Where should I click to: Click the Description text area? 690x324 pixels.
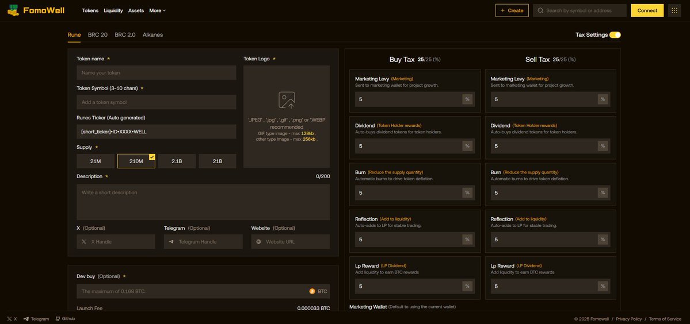(203, 202)
